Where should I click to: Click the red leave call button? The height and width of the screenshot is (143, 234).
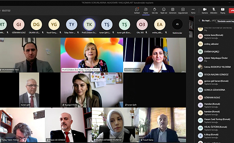coord(231,10)
